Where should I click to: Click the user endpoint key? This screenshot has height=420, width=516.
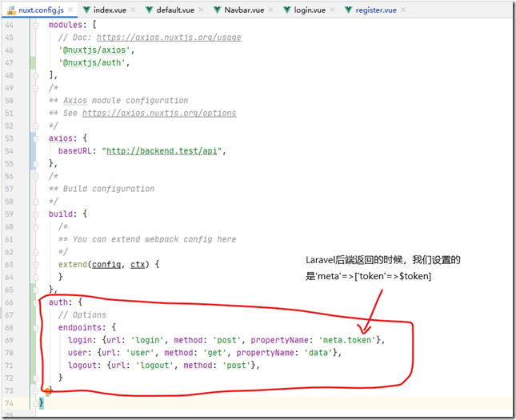(78, 353)
